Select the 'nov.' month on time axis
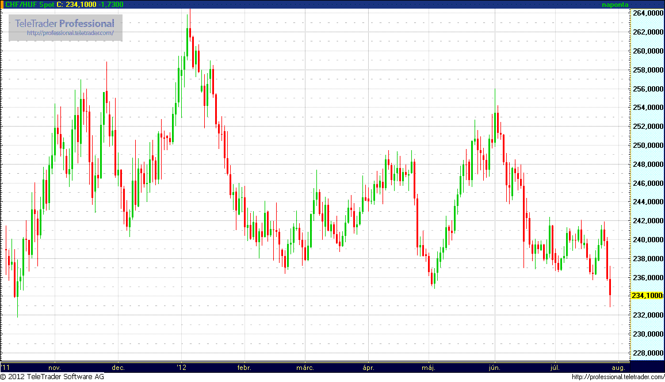Viewport: 665px width, 382px height. pos(55,367)
